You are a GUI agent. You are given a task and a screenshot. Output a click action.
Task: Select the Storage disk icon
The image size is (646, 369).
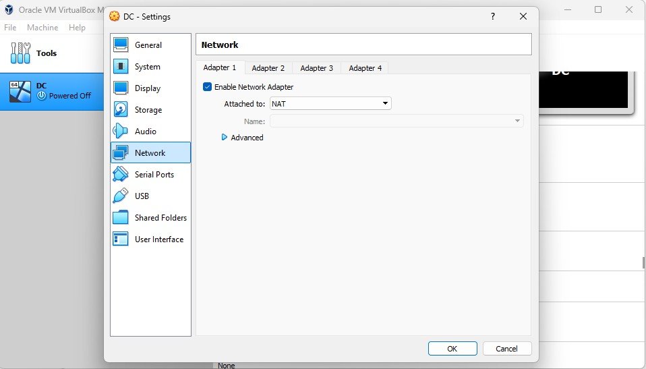coord(121,110)
